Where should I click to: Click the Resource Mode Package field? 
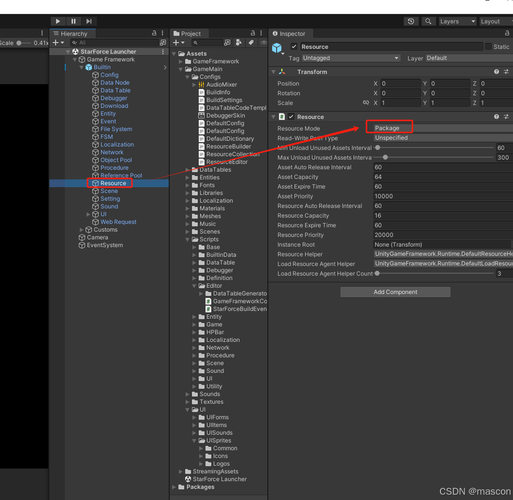coord(389,127)
